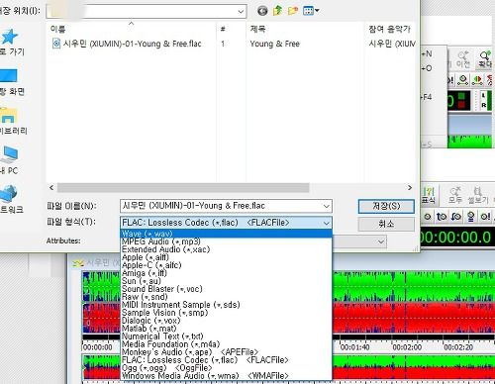Choose Windows Media Audio (*.wma) format
Viewport: 495px width, 384px height.
(226, 376)
